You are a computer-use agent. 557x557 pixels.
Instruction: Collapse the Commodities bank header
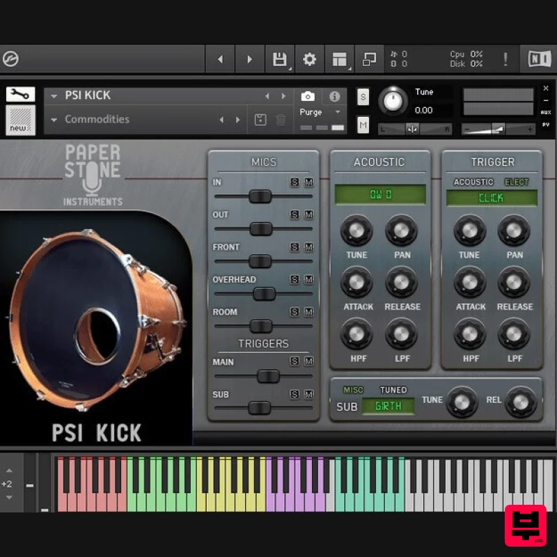(54, 119)
